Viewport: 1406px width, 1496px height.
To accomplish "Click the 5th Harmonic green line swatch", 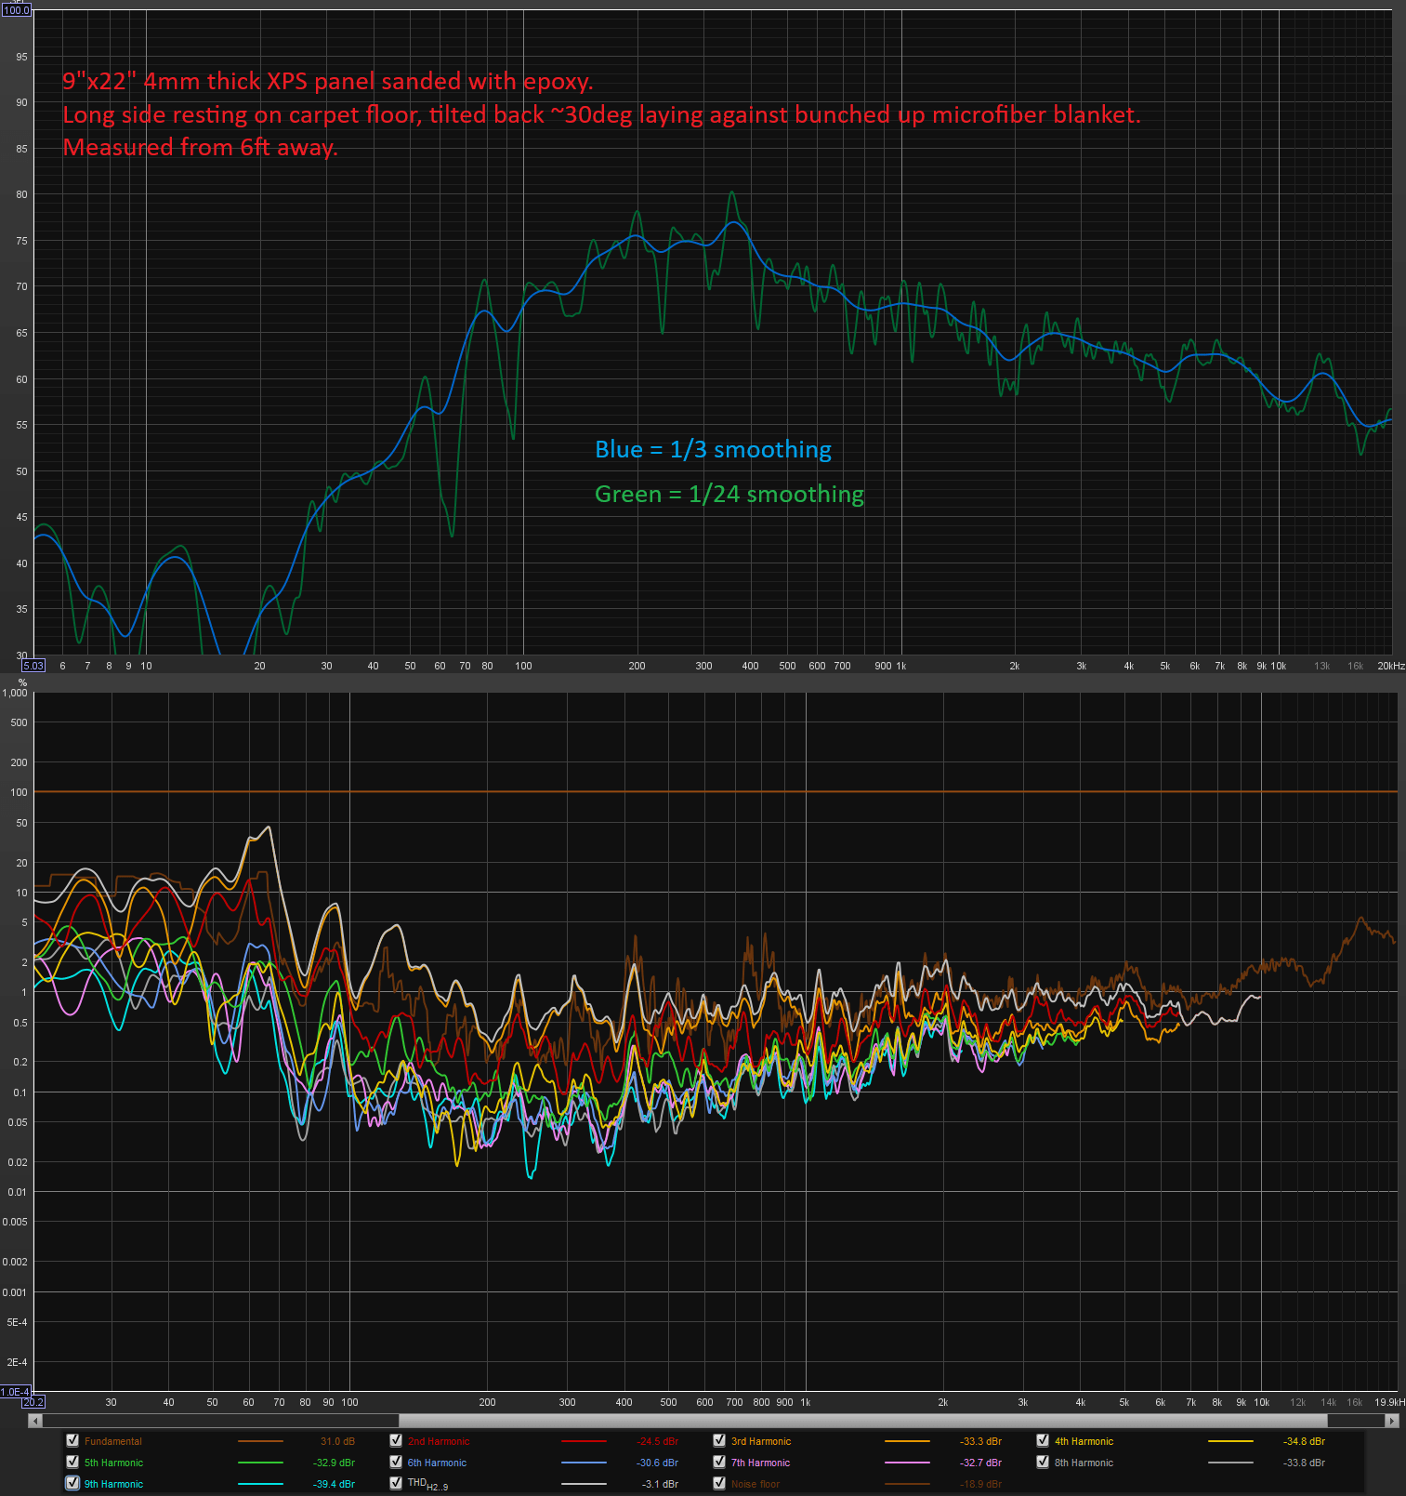I will click(260, 1463).
